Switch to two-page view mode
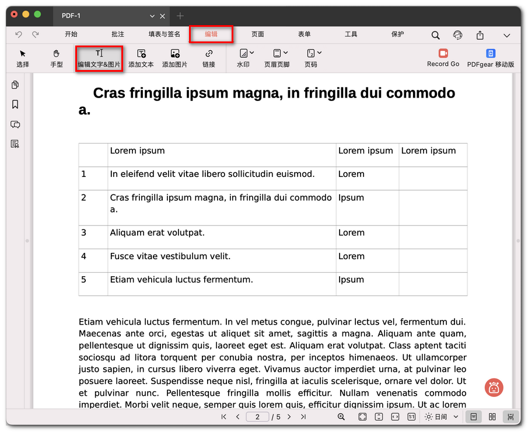528x432 pixels. coord(492,417)
